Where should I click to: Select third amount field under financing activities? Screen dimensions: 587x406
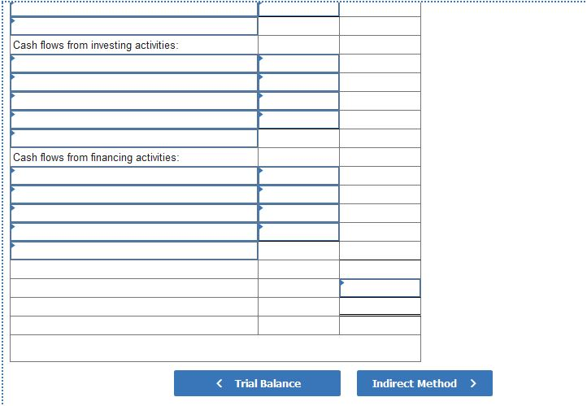[298, 213]
